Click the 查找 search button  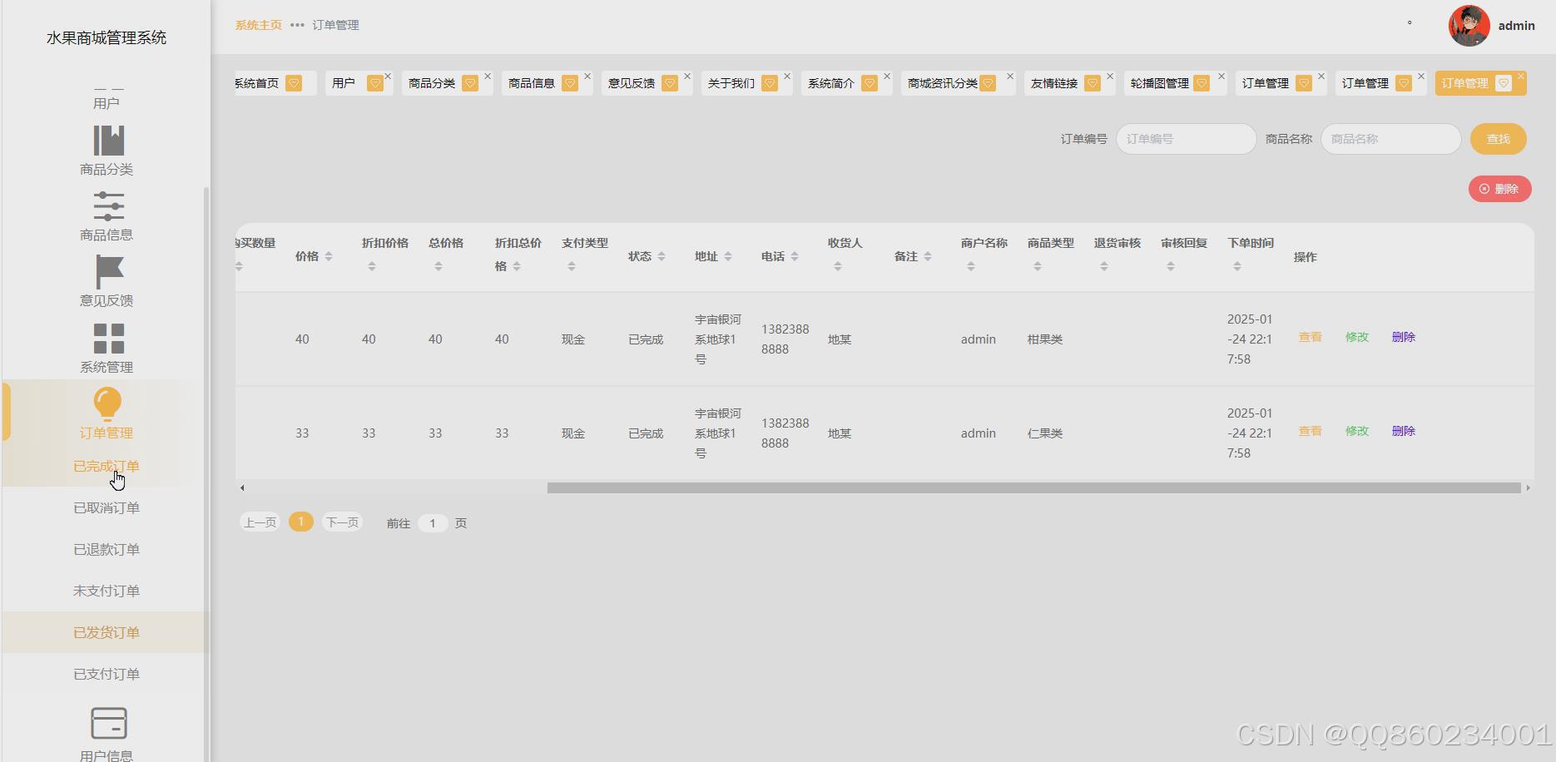coord(1498,139)
